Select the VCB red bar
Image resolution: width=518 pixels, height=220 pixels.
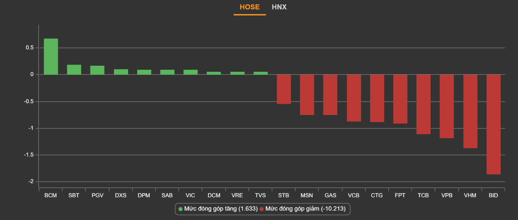[354, 98]
